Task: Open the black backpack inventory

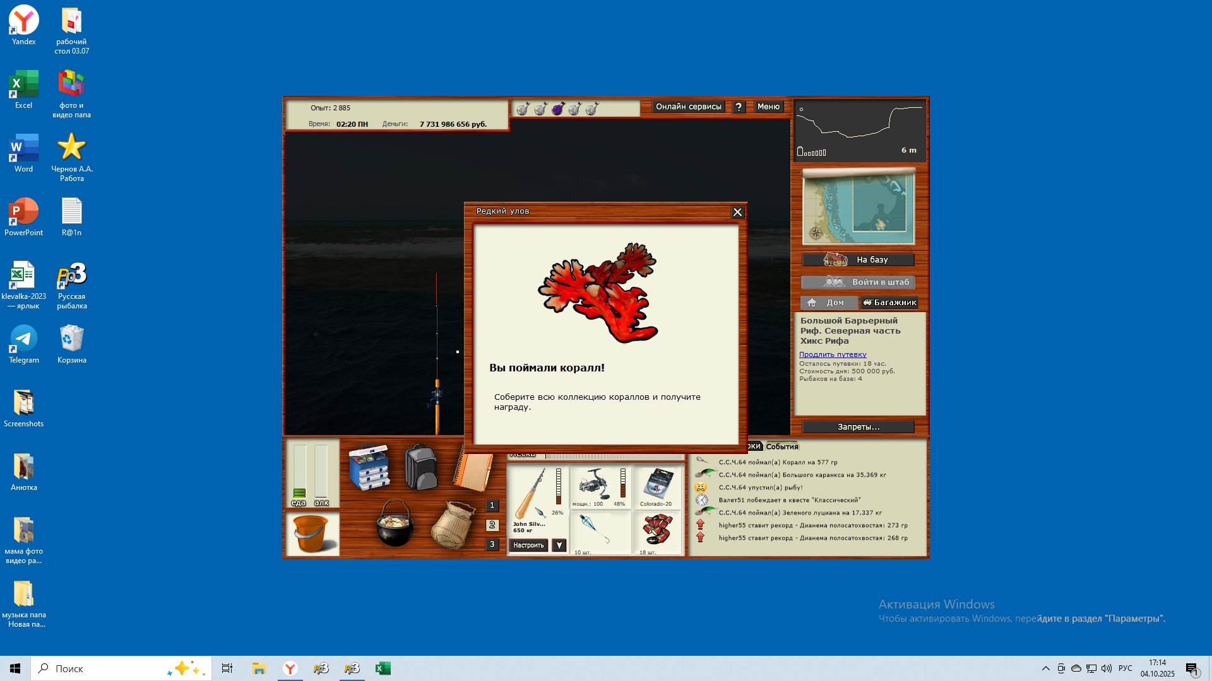Action: click(420, 467)
